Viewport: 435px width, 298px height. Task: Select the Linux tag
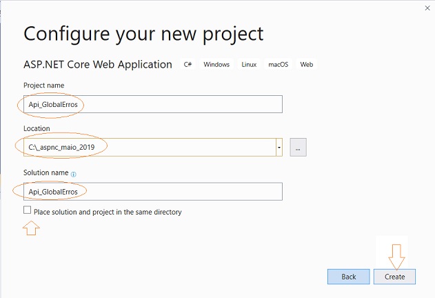pyautogui.click(x=249, y=64)
